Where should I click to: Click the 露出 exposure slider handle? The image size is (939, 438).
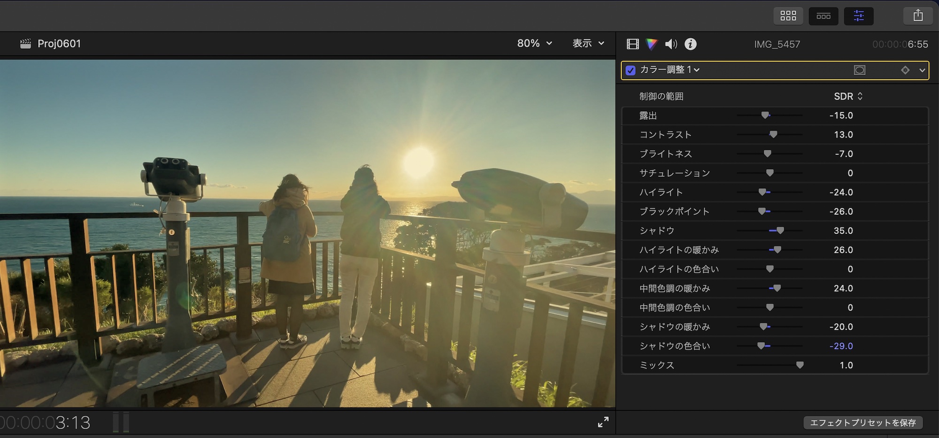[765, 115]
